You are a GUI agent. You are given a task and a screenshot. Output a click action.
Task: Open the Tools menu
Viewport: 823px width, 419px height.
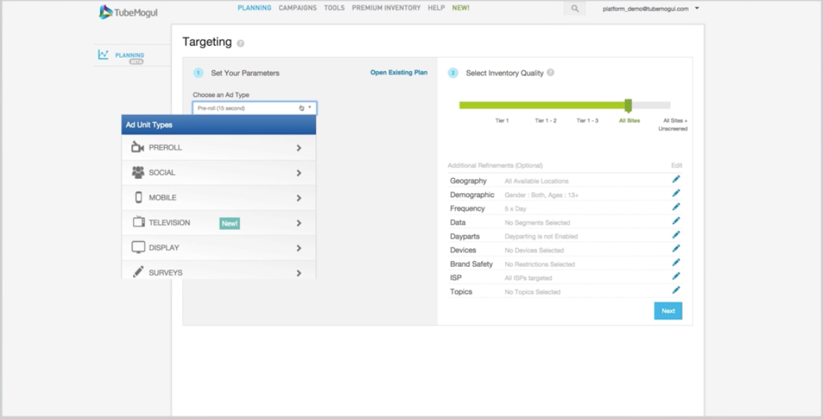pyautogui.click(x=334, y=8)
